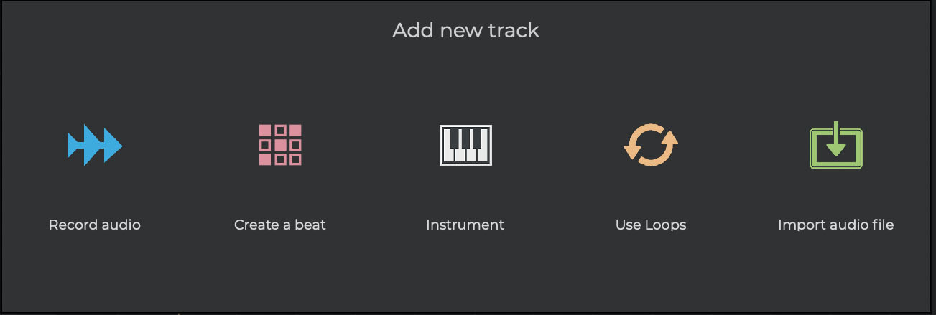The width and height of the screenshot is (936, 315).
Task: Click the "Use Loops" text label
Action: [x=651, y=225]
